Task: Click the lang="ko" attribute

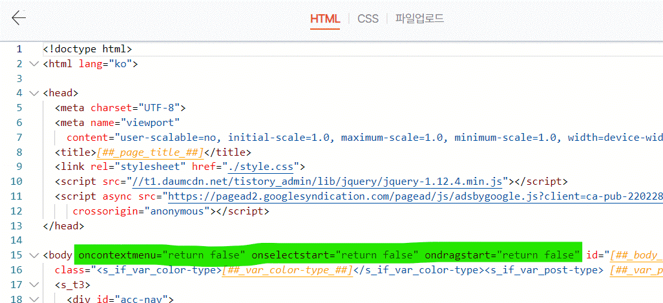Action: [x=106, y=64]
